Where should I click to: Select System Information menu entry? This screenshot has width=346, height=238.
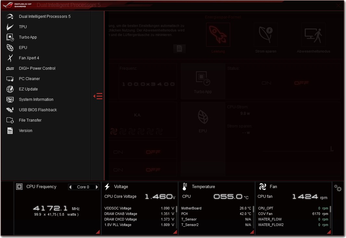(x=36, y=100)
